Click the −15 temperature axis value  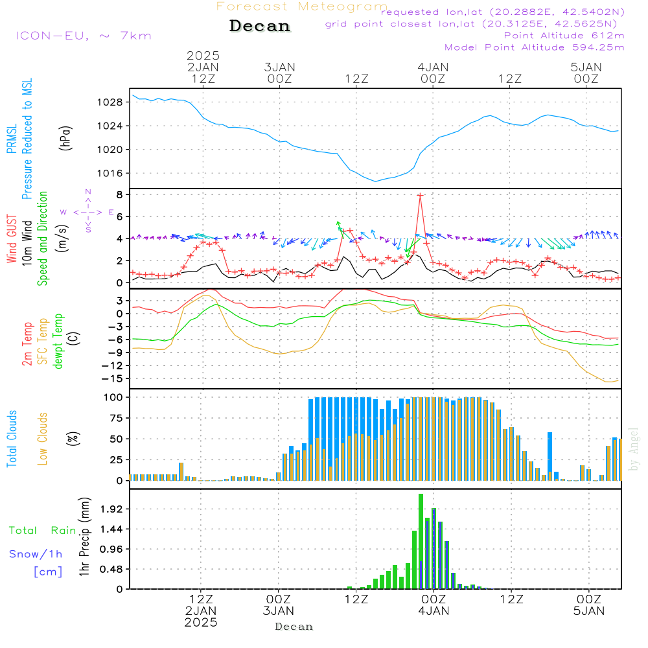click(x=112, y=378)
